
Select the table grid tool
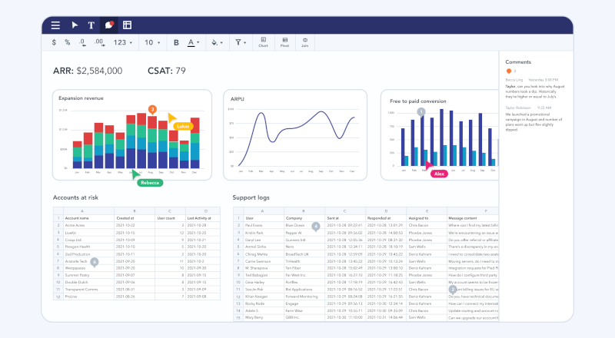(127, 25)
